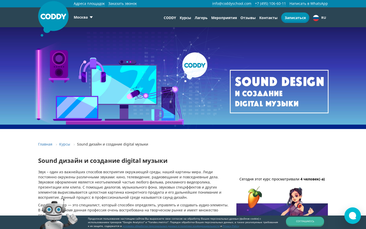Click the Sound Design hero banner
The width and height of the screenshot is (366, 229).
183,78
